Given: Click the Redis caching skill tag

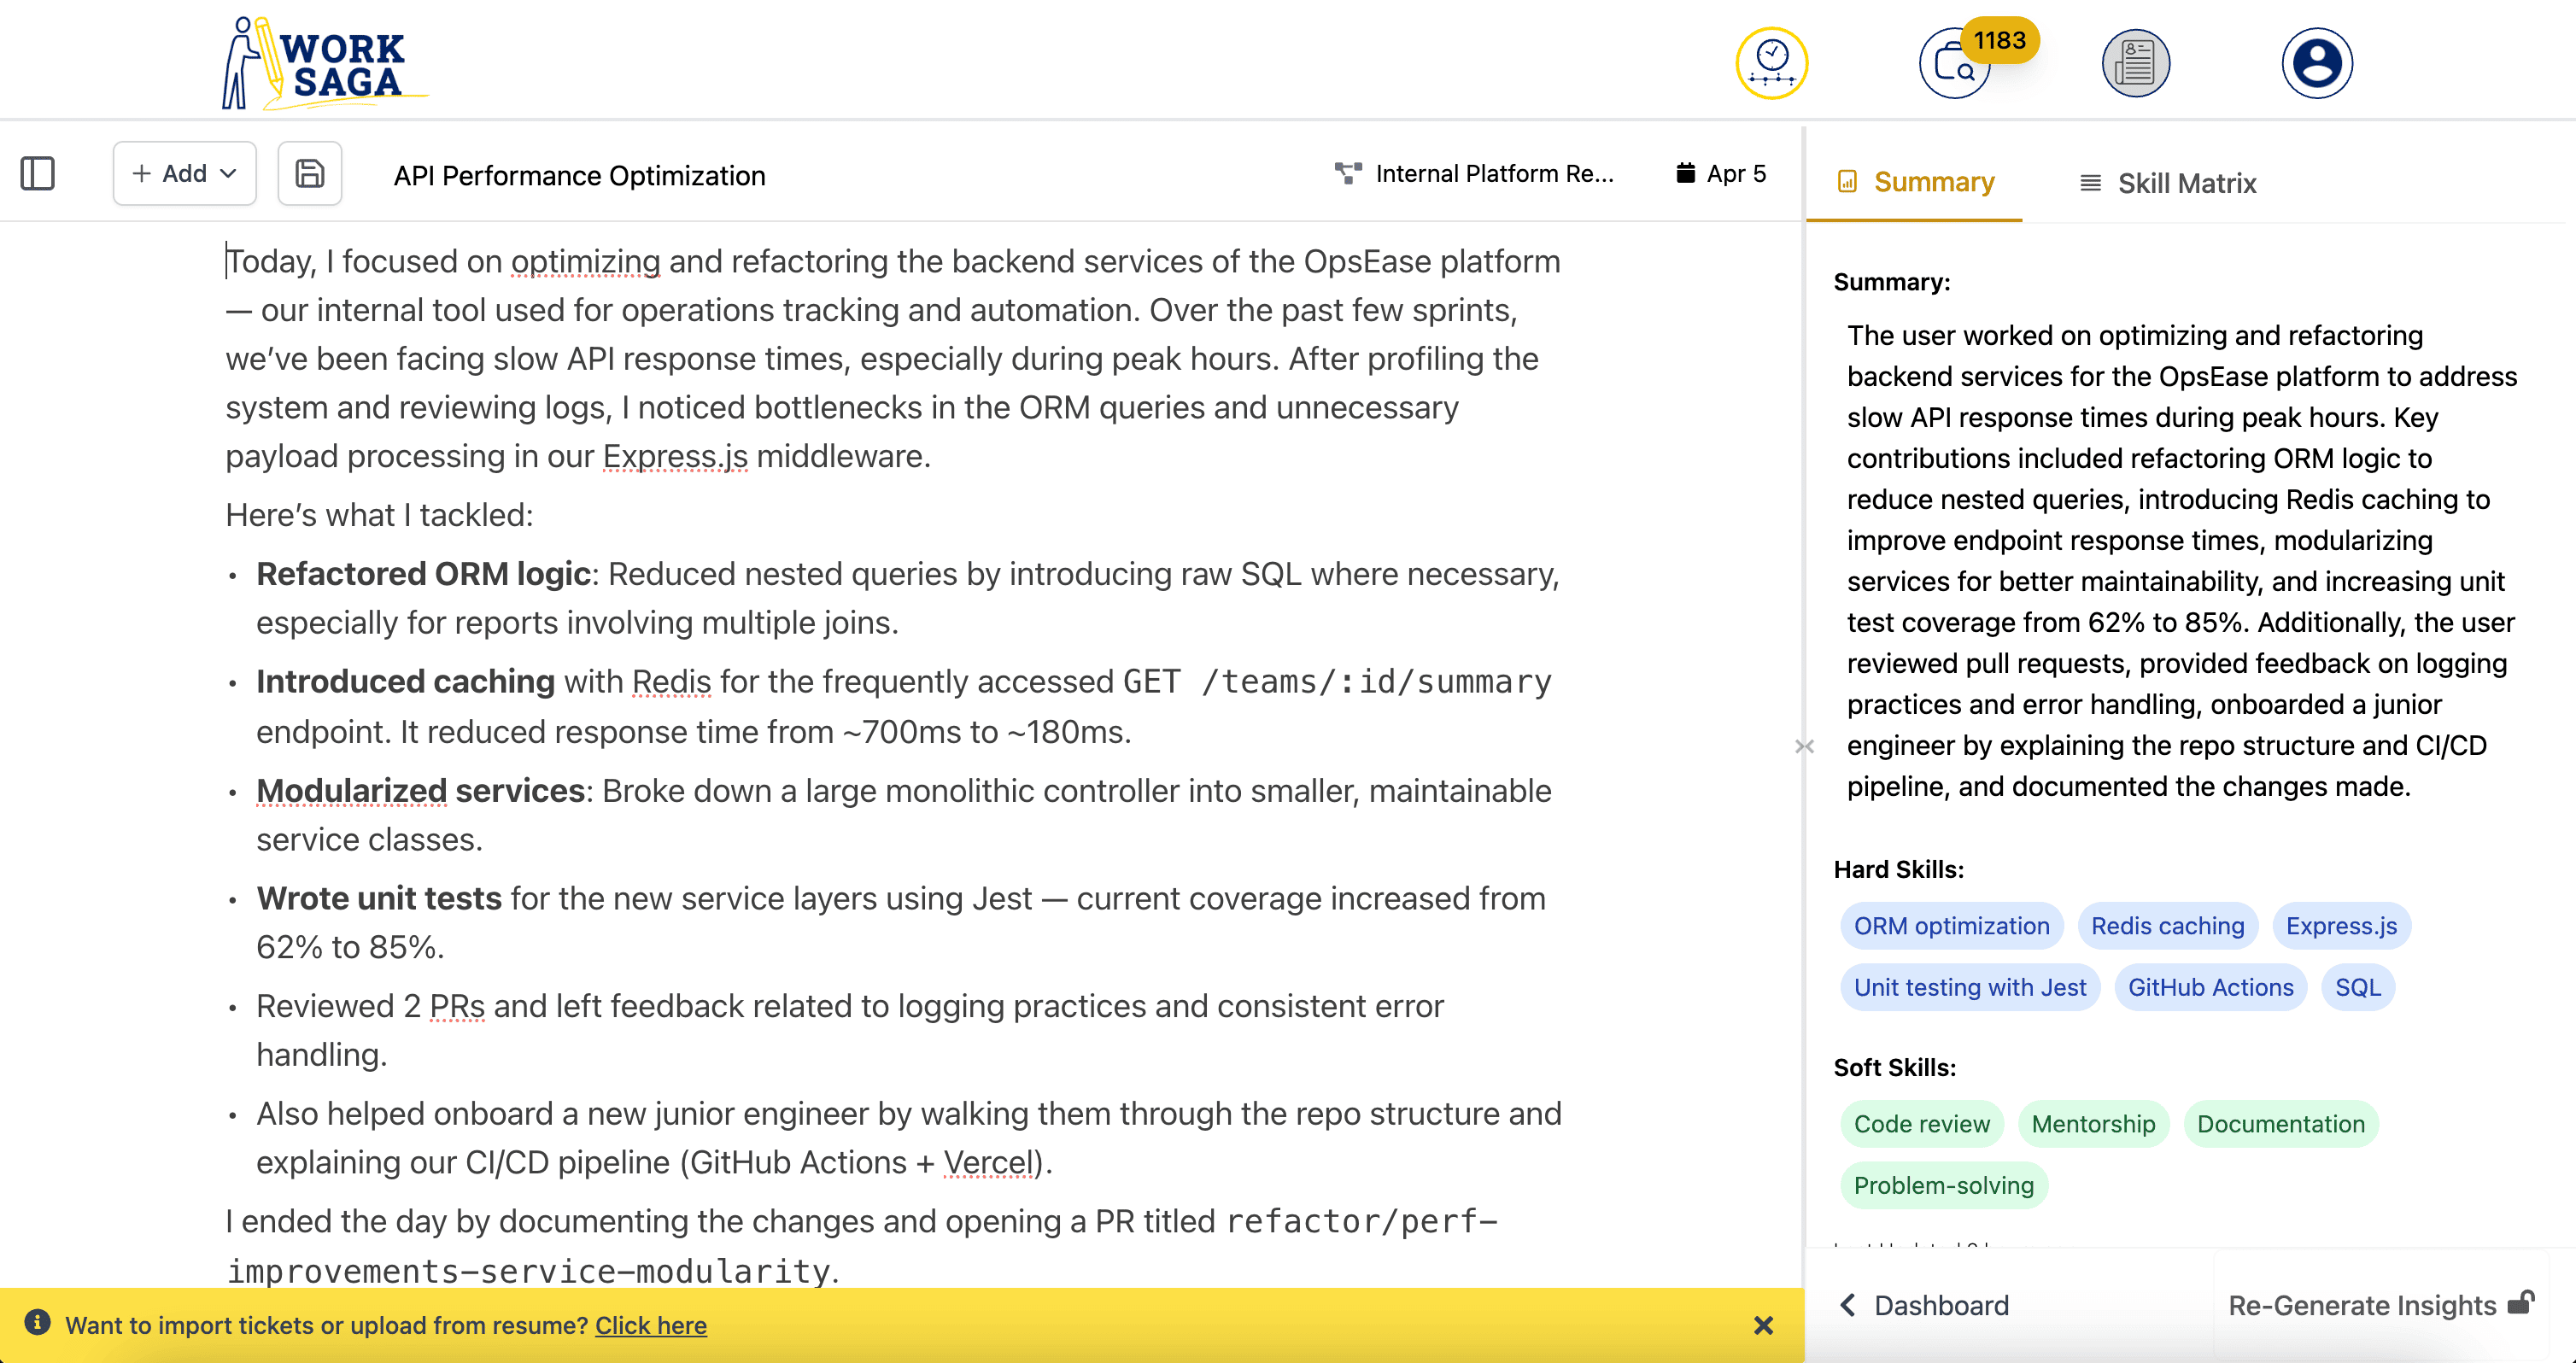Looking at the screenshot, I should pos(2167,926).
